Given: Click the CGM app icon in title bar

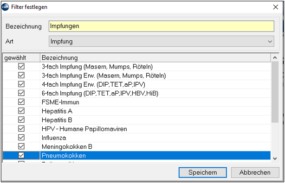Looking at the screenshot, I should click(x=5, y=7).
